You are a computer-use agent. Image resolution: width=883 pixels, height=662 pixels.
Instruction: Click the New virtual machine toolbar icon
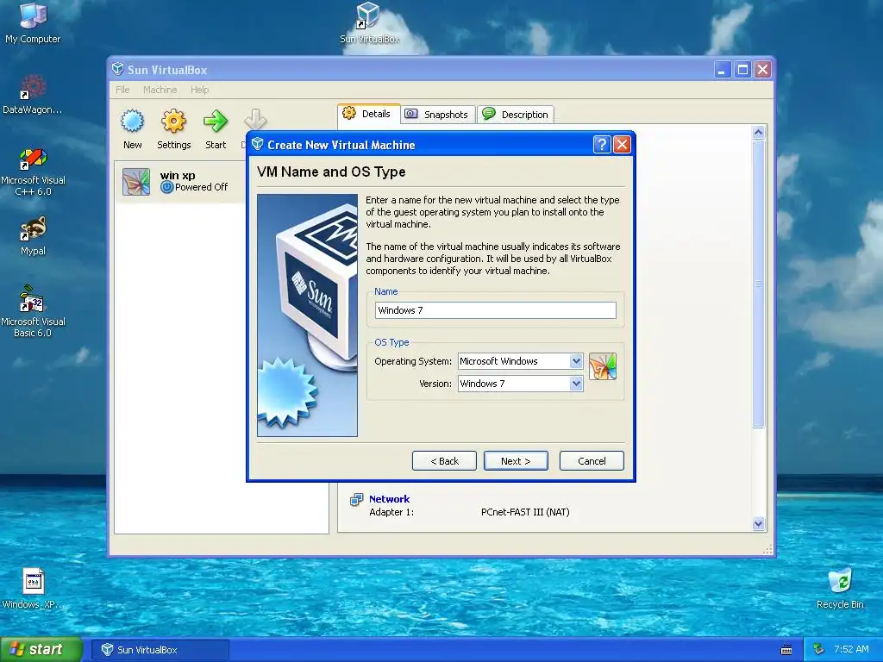click(x=132, y=121)
